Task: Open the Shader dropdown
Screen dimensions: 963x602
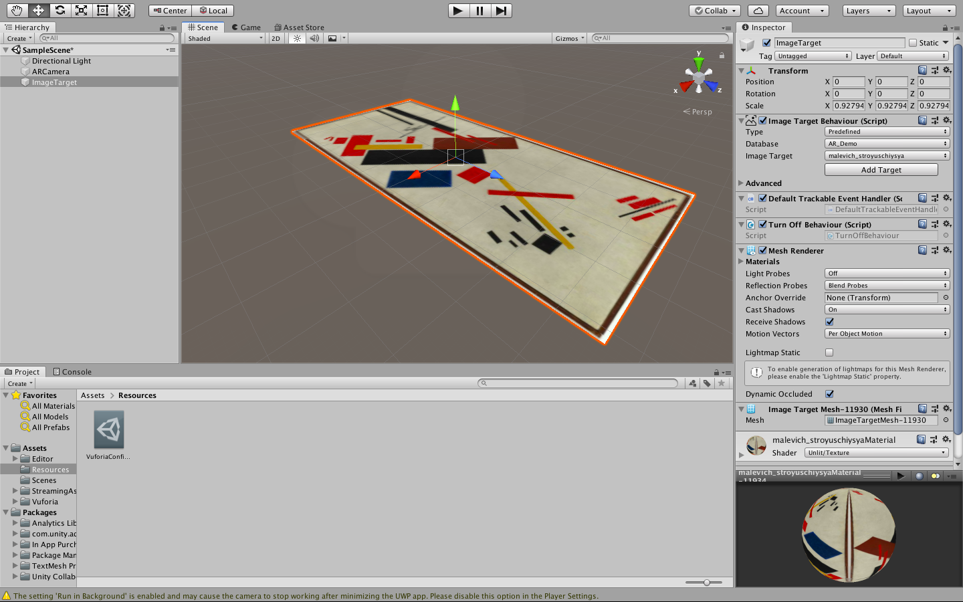Action: click(877, 453)
